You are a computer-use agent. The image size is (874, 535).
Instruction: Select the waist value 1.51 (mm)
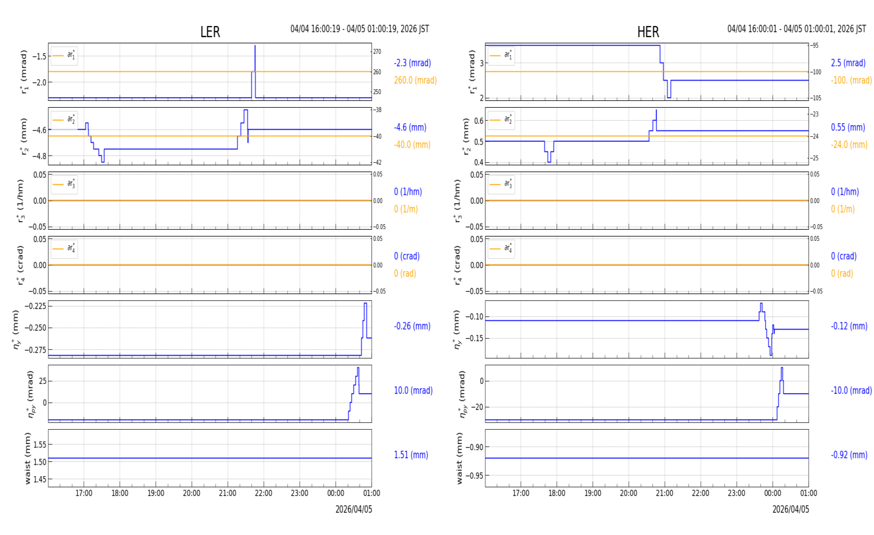(x=411, y=455)
